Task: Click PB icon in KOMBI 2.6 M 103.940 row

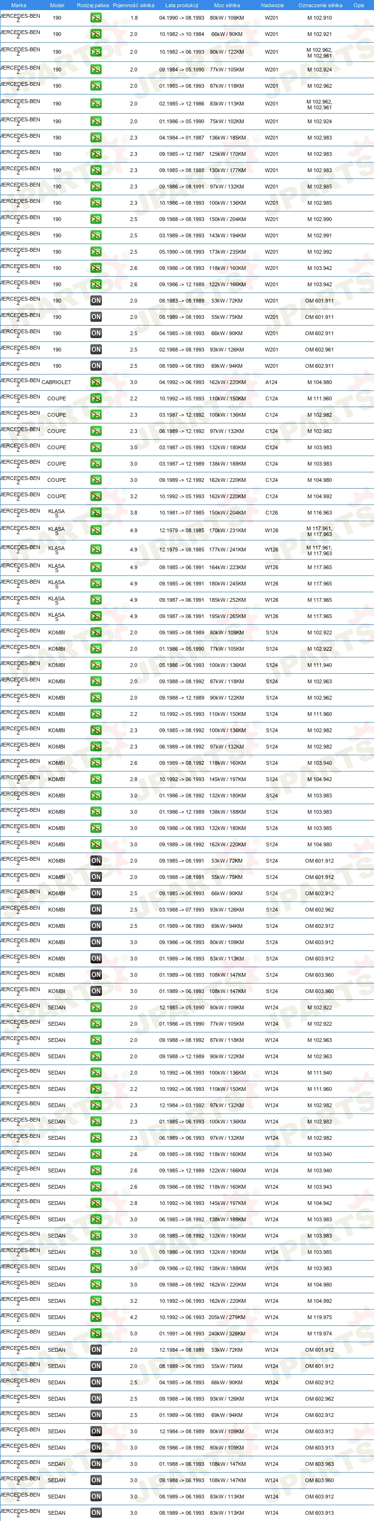Action: tap(96, 763)
